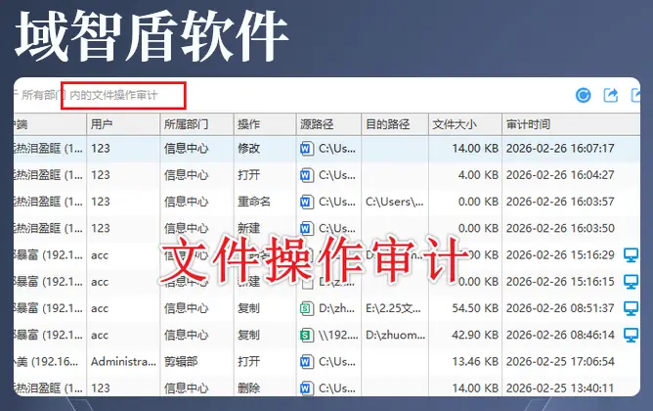Screen dimensions: 653x411
Task: Select row audited at 2026-02-26 16:03:57
Action: 326,202
